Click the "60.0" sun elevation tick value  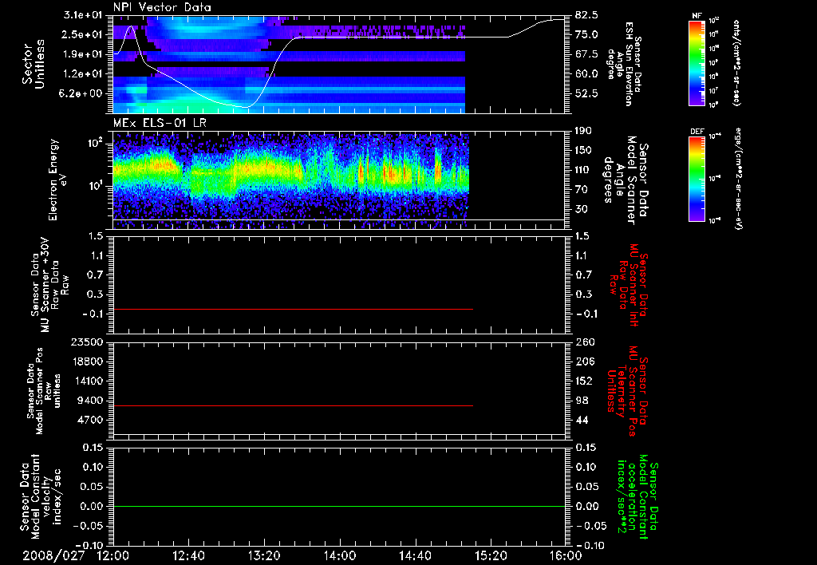tap(587, 73)
